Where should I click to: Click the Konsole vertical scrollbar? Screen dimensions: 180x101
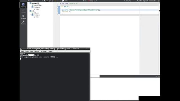[x=89, y=77]
